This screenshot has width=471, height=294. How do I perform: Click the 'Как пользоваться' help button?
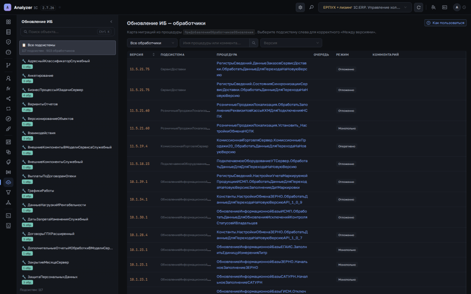[x=445, y=23]
